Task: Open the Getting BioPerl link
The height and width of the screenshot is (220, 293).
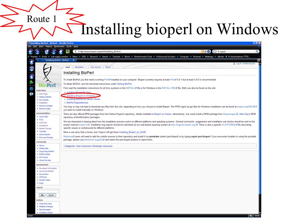Action: coord(124,84)
